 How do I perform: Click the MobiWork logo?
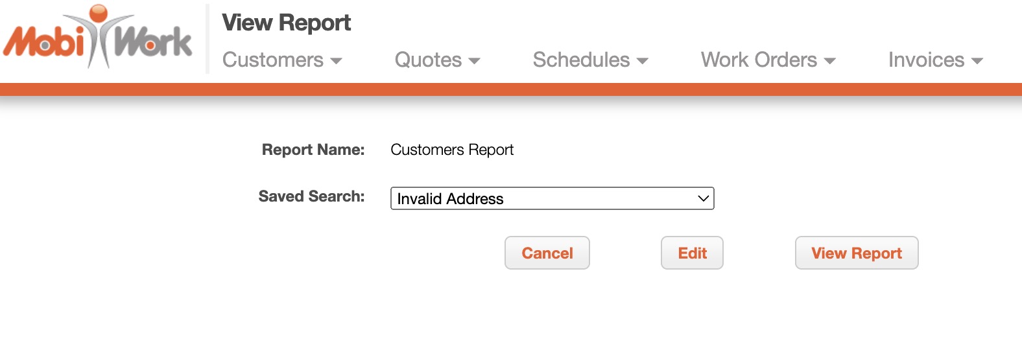coord(97,38)
